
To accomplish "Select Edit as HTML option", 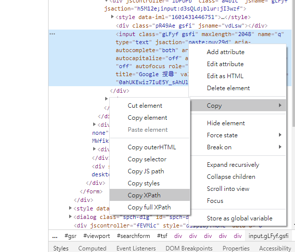I will (x=237, y=76).
